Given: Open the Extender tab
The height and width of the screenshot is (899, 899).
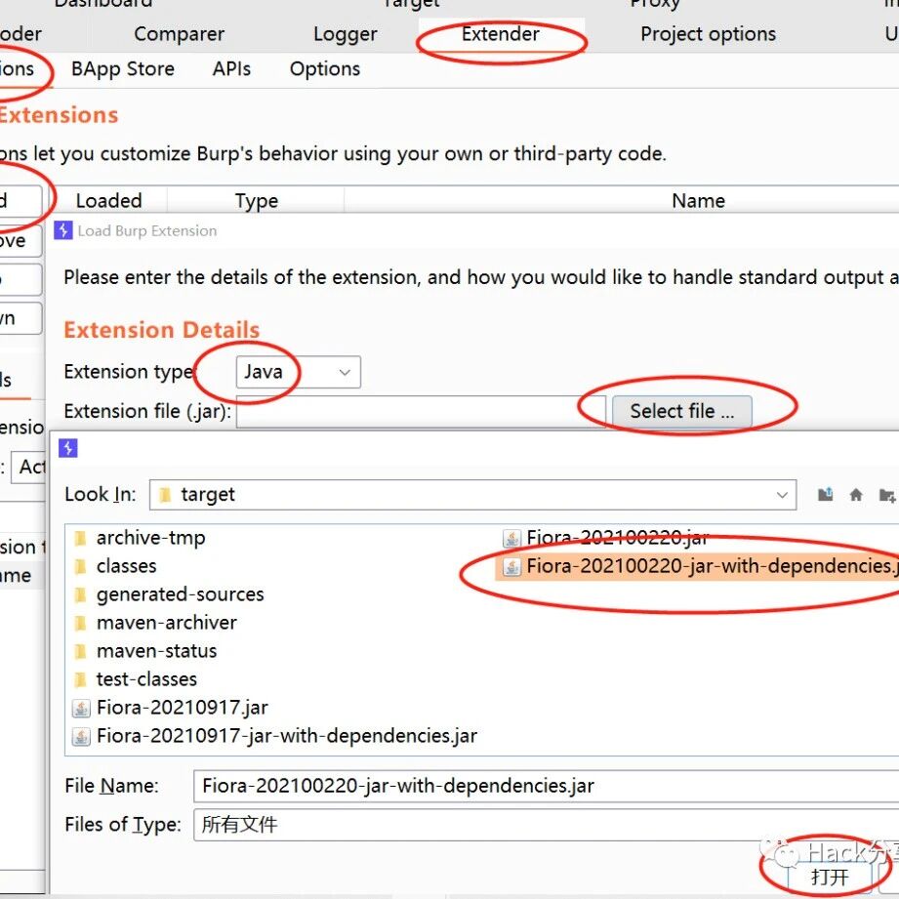Looking at the screenshot, I should 501,34.
